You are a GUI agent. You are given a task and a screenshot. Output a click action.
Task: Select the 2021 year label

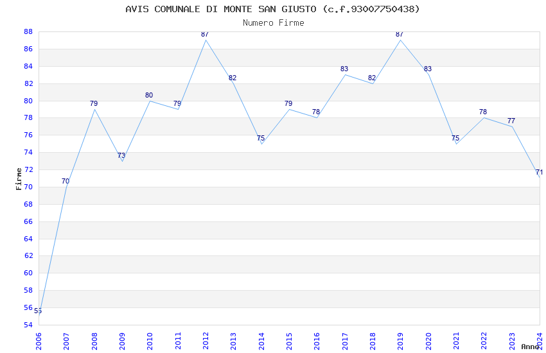(456, 341)
